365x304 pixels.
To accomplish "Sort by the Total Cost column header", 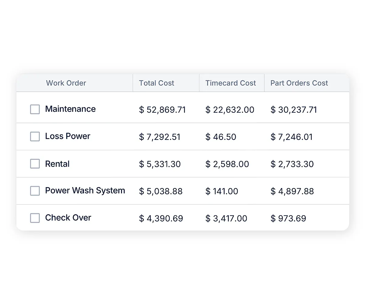I will pos(156,83).
